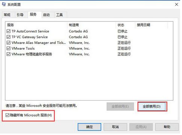The height and width of the screenshot is (135, 182).
Task: Select the TP AutoConnect Service name
Action: click(x=30, y=31)
